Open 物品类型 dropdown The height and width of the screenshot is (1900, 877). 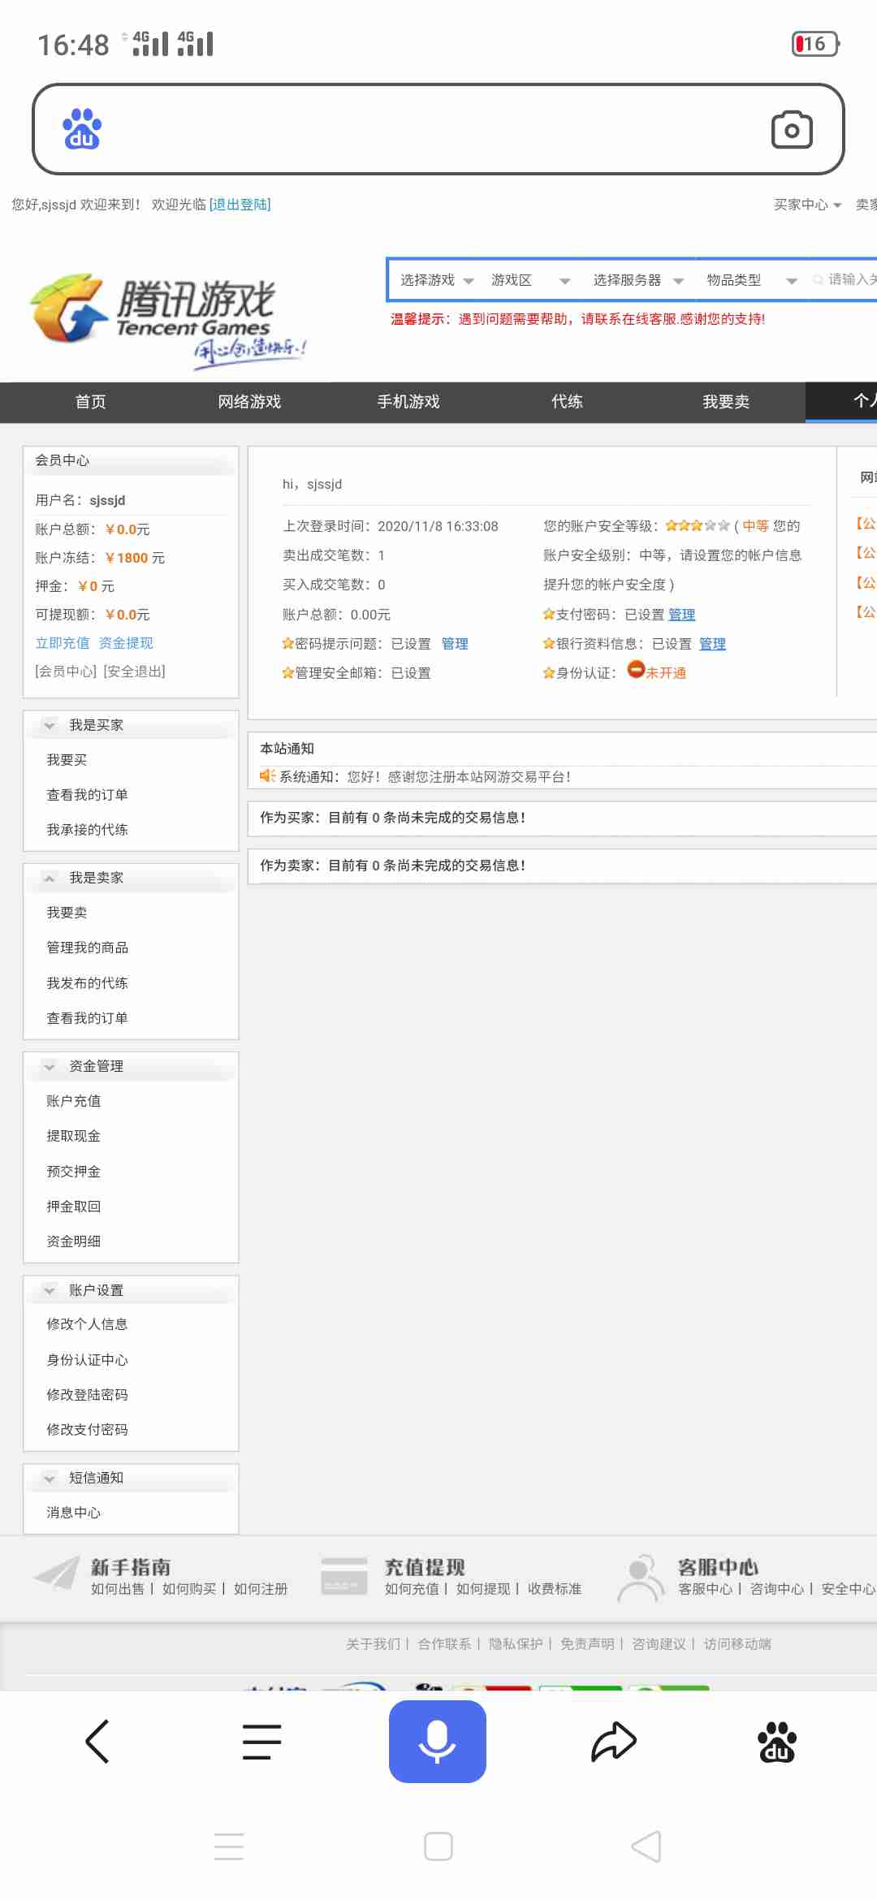pos(751,280)
